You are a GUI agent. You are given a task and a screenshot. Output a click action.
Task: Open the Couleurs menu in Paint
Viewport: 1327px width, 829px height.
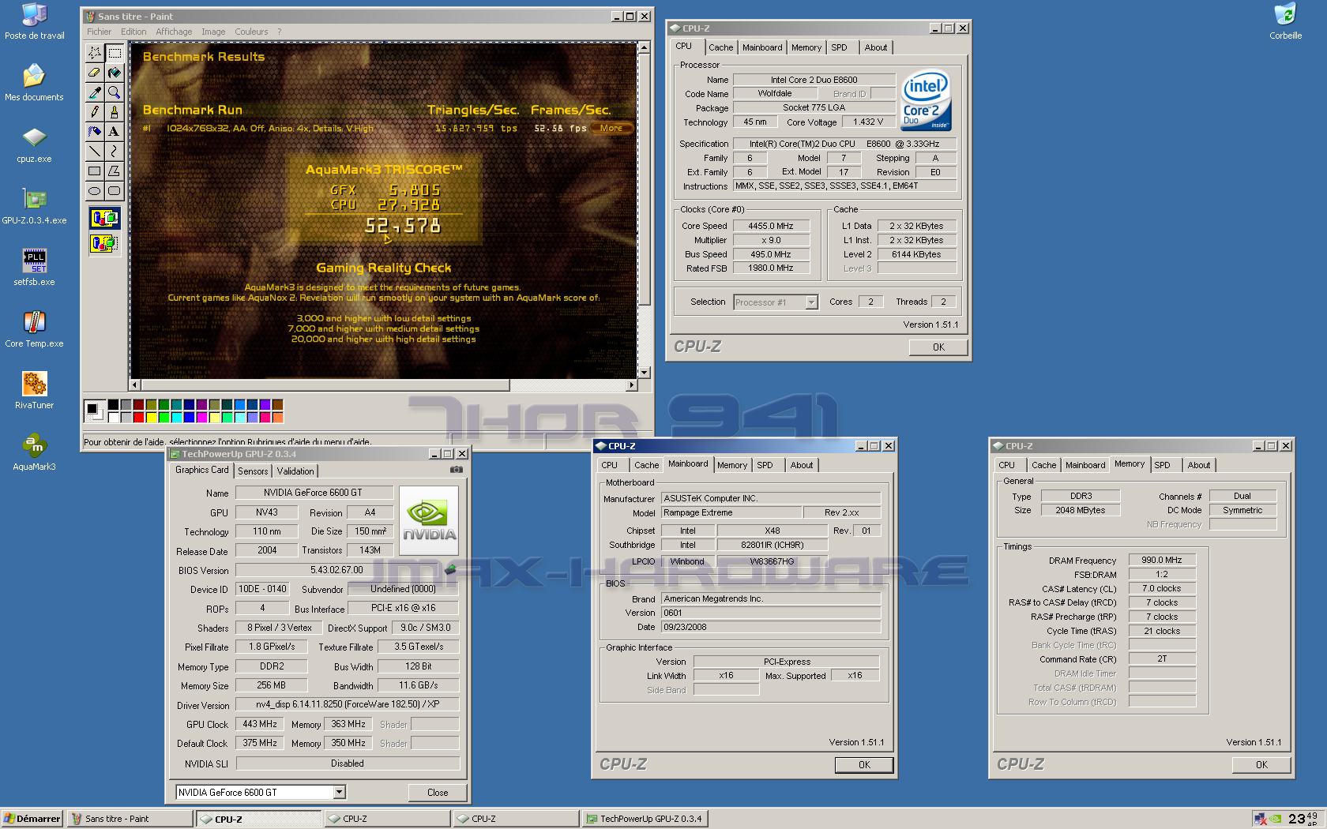tap(251, 32)
